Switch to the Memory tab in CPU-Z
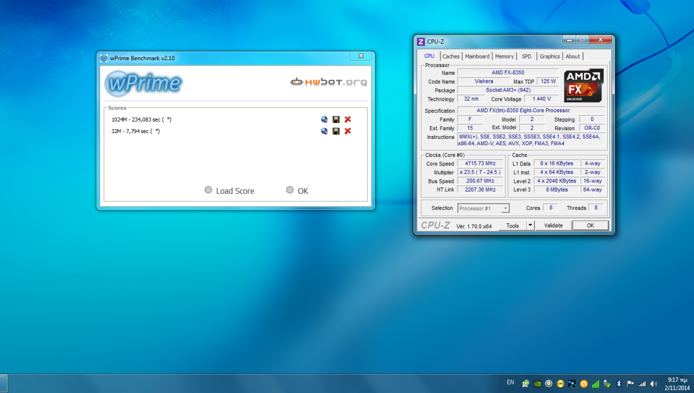 pos(504,56)
